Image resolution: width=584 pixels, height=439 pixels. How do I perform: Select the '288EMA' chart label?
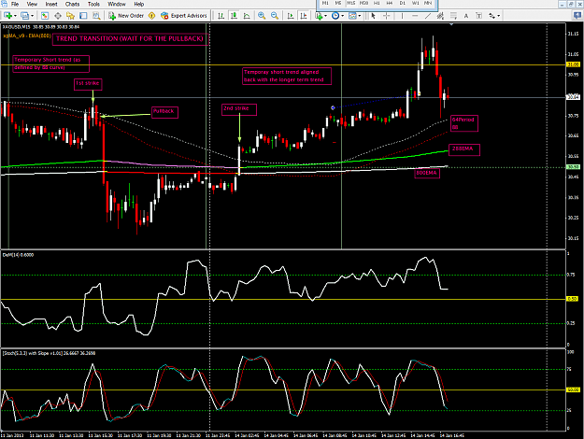click(x=464, y=149)
